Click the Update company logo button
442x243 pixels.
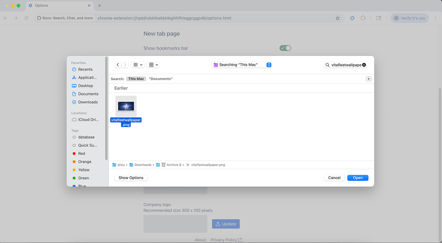click(x=226, y=224)
